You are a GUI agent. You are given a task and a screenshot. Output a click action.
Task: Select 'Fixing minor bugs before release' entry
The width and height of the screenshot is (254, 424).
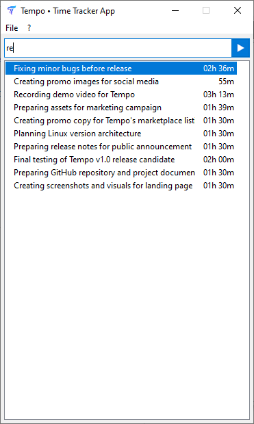click(x=121, y=68)
